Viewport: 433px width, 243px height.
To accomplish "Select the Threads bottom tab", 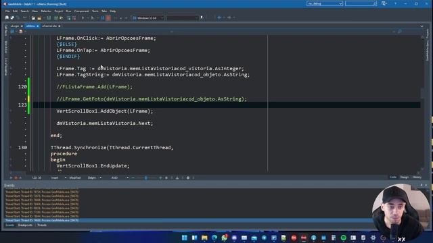I will coord(42,225).
